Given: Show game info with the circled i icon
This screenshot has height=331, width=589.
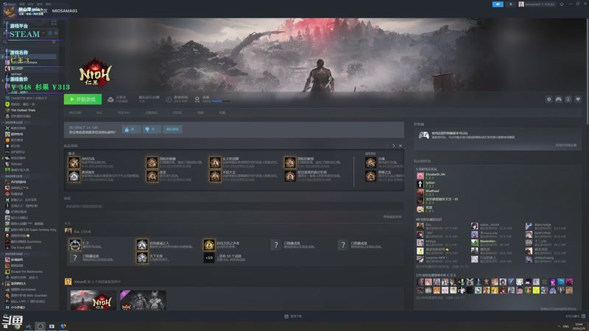Looking at the screenshot, I should pyautogui.click(x=568, y=99).
